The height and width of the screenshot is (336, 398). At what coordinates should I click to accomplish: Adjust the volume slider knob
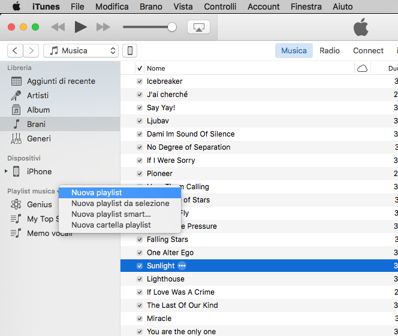coord(172,27)
